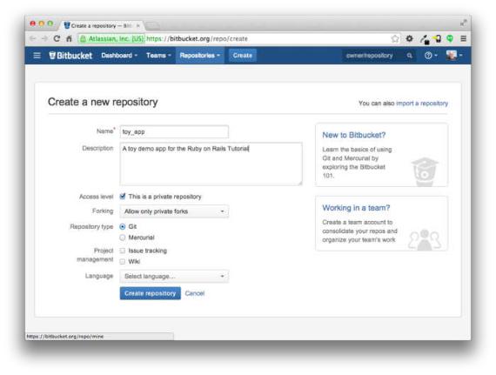Open the user avatar menu
Screen dimensions: 496x375
(454, 56)
